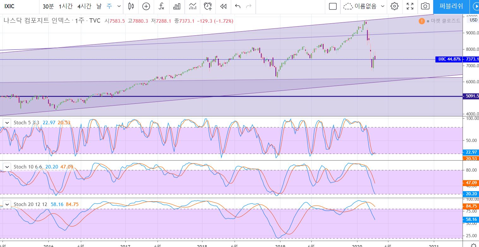Open the financials bar chart icon
The height and width of the screenshot is (247, 479).
point(177,6)
